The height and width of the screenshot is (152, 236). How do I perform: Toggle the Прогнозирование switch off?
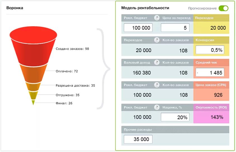click(x=223, y=8)
